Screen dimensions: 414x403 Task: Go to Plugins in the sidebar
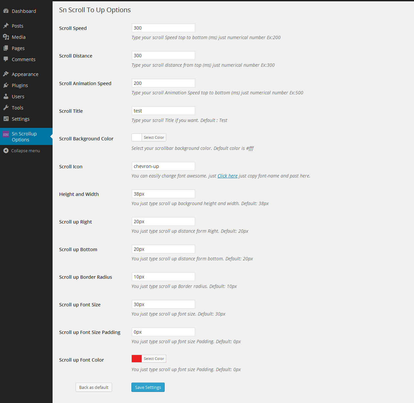coord(26,85)
